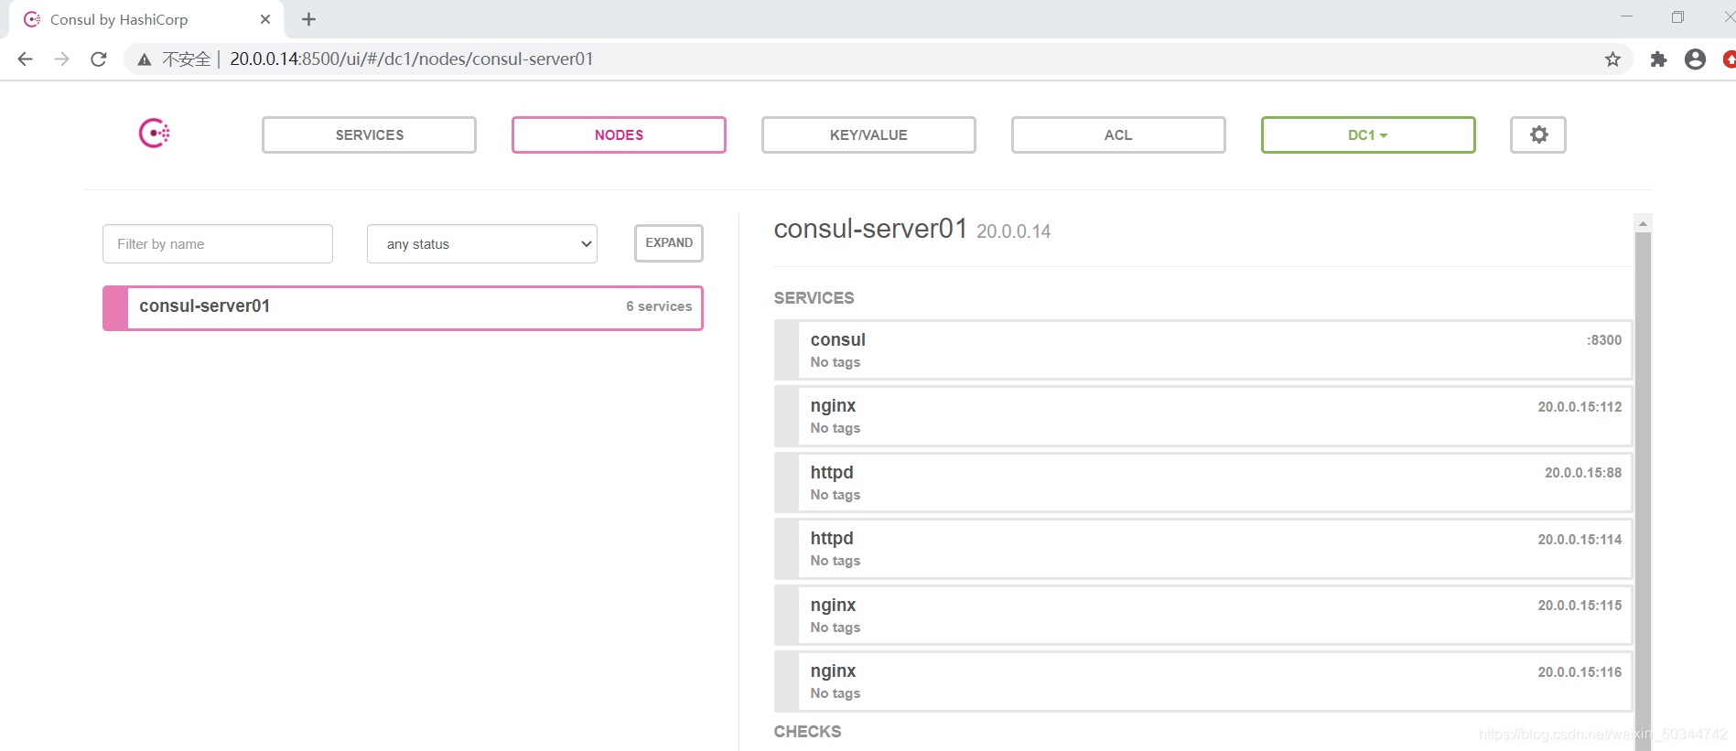Restore the browser window size
This screenshot has width=1736, height=751.
(1677, 17)
